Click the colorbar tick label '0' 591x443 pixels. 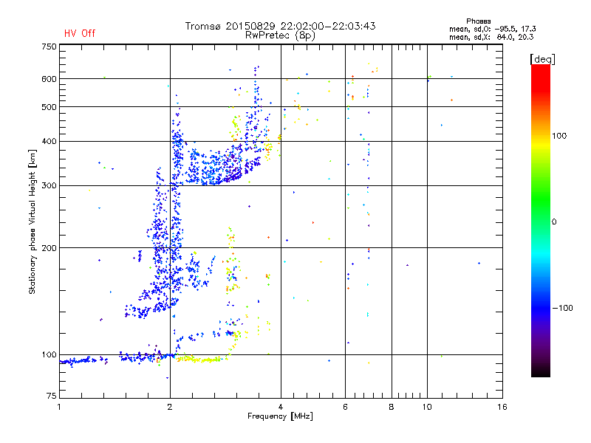click(x=554, y=222)
